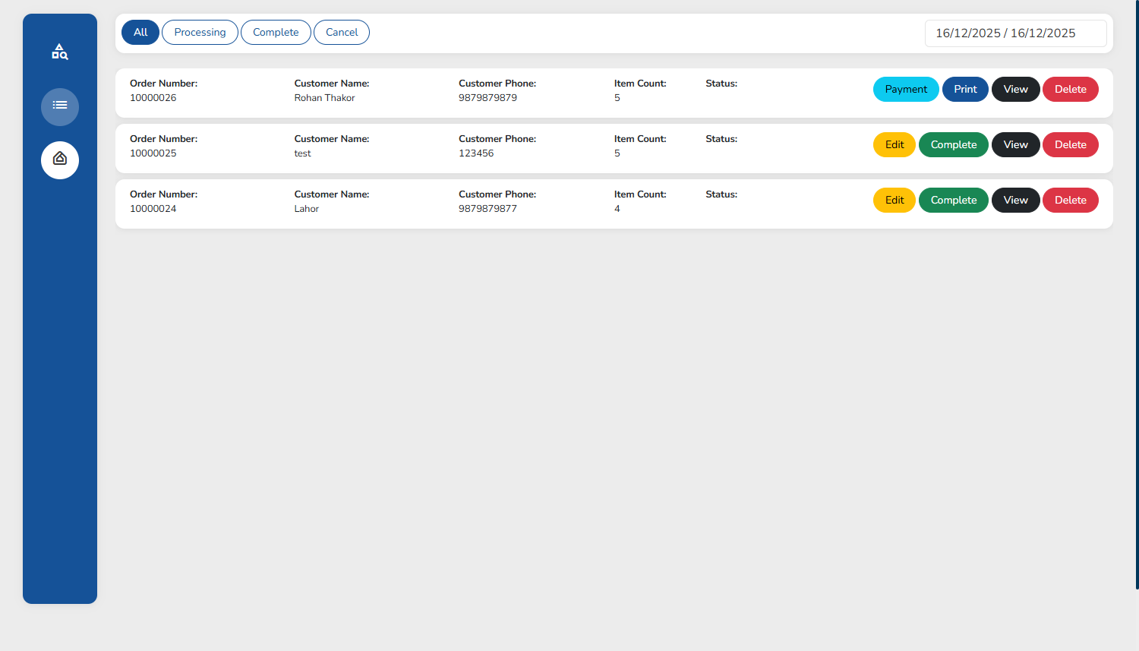This screenshot has width=1139, height=651.
Task: Print order 10000026
Action: [x=965, y=90]
